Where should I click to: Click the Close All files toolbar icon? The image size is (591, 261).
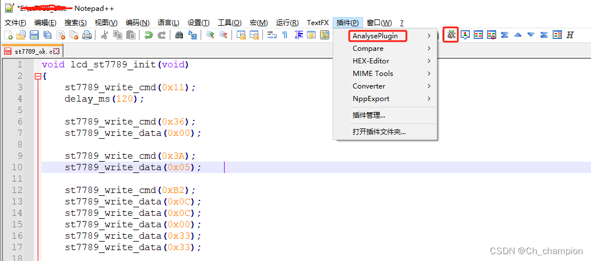[74, 35]
